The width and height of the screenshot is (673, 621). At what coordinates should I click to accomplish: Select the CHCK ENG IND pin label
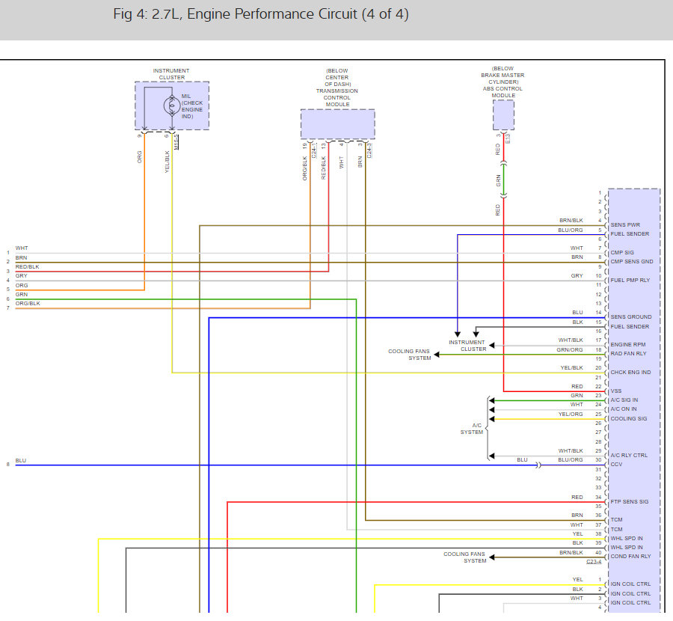(630, 372)
